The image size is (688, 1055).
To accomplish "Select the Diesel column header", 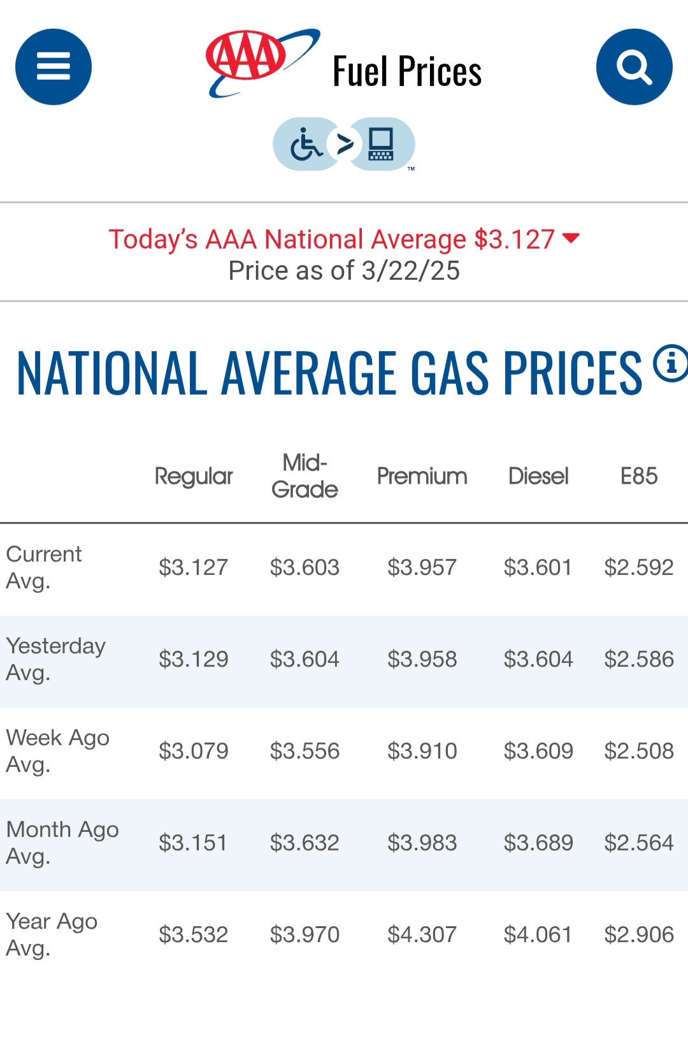I will point(538,476).
